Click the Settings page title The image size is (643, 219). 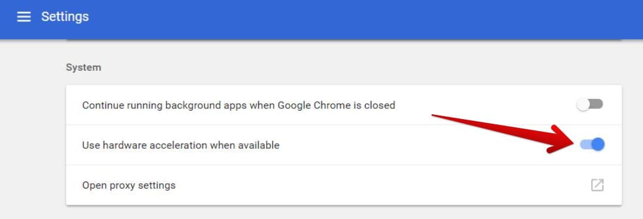(x=65, y=17)
